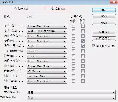Open the 其他样式(O) language dropdown

point(71,98)
